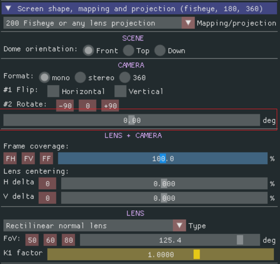This screenshot has width=280, height=264.
Task: Select Top dome orientation
Action: (128, 50)
